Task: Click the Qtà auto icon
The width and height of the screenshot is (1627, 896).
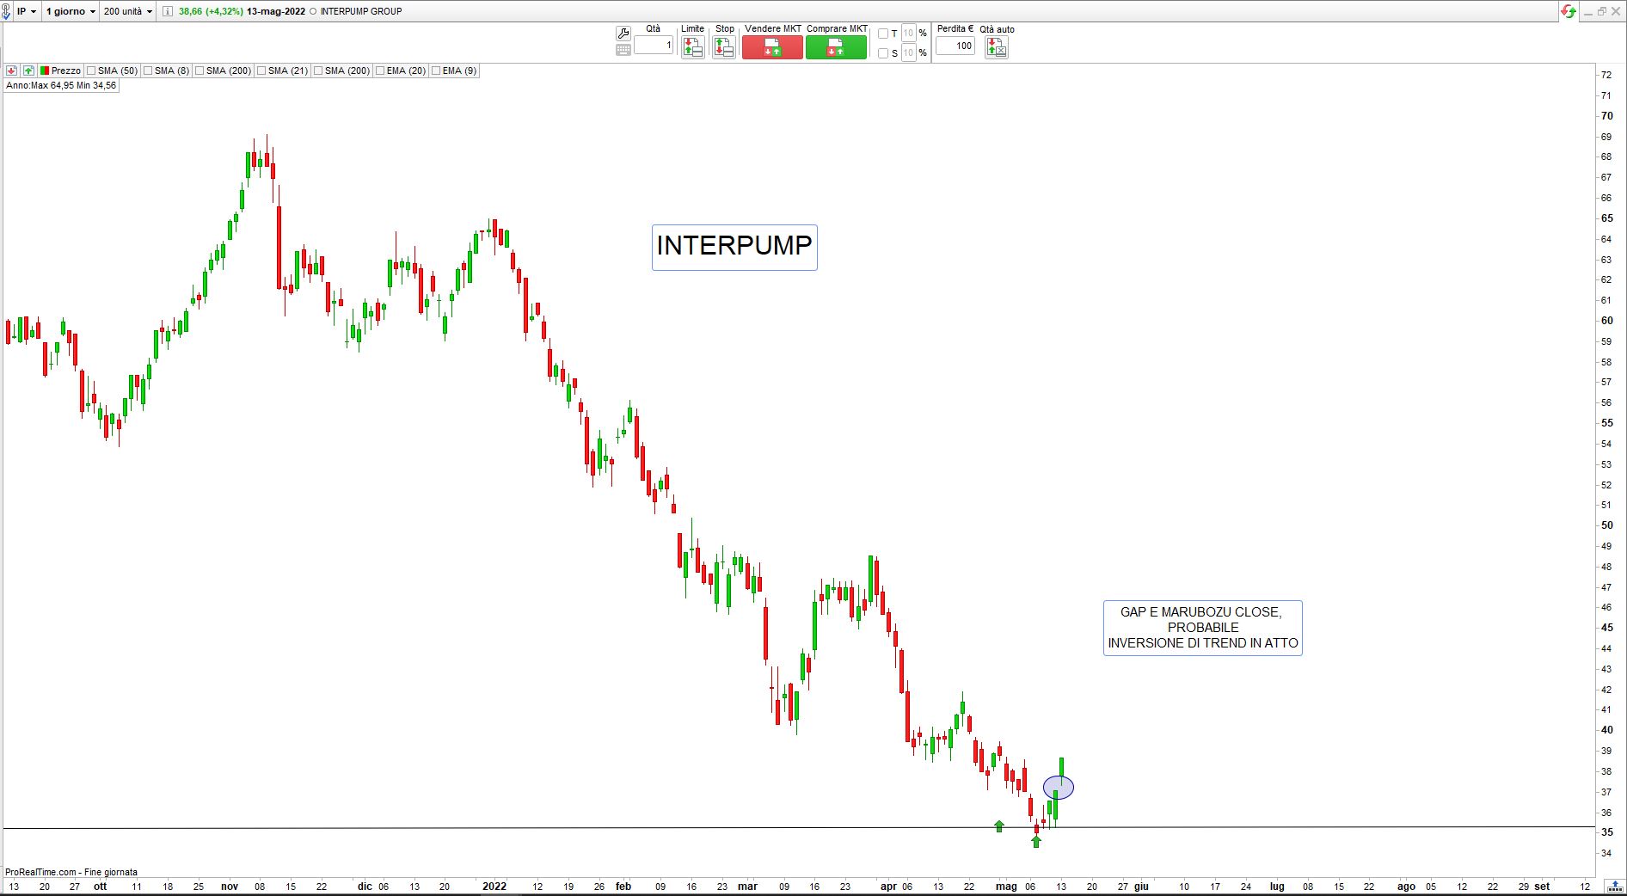Action: tap(996, 48)
